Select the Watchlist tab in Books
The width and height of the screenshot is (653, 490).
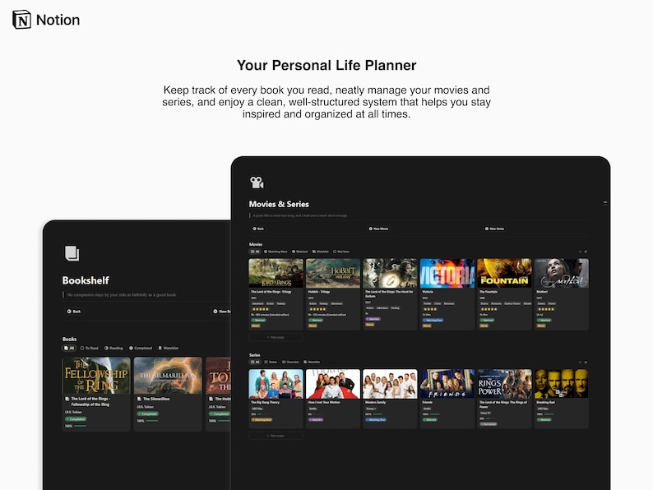[169, 348]
